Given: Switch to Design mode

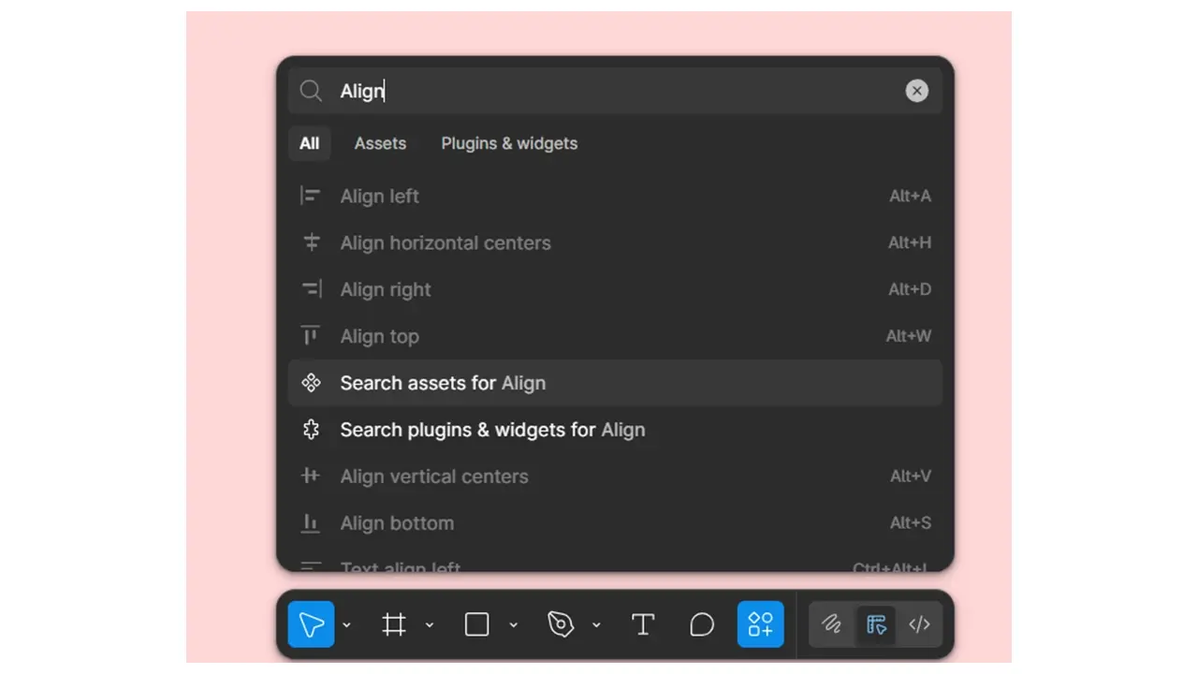Looking at the screenshot, I should click(876, 624).
